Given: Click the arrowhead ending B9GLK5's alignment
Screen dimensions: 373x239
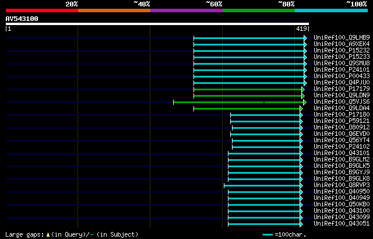Looking at the screenshot, I should pyautogui.click(x=301, y=167).
